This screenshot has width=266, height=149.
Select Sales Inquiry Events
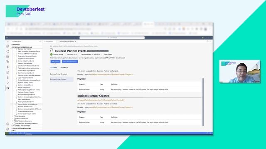(24, 99)
